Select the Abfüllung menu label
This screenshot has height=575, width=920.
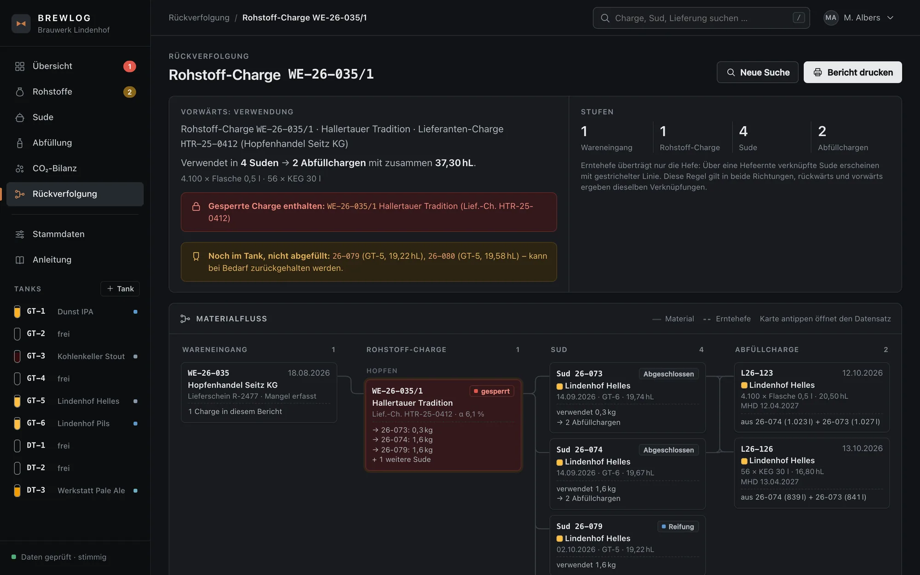[x=52, y=143]
